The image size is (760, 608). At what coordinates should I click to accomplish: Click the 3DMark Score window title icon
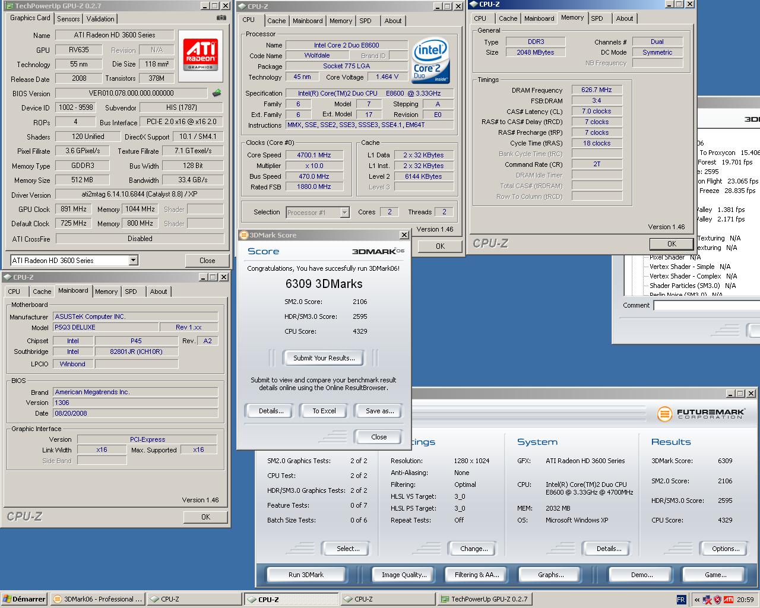coord(243,235)
